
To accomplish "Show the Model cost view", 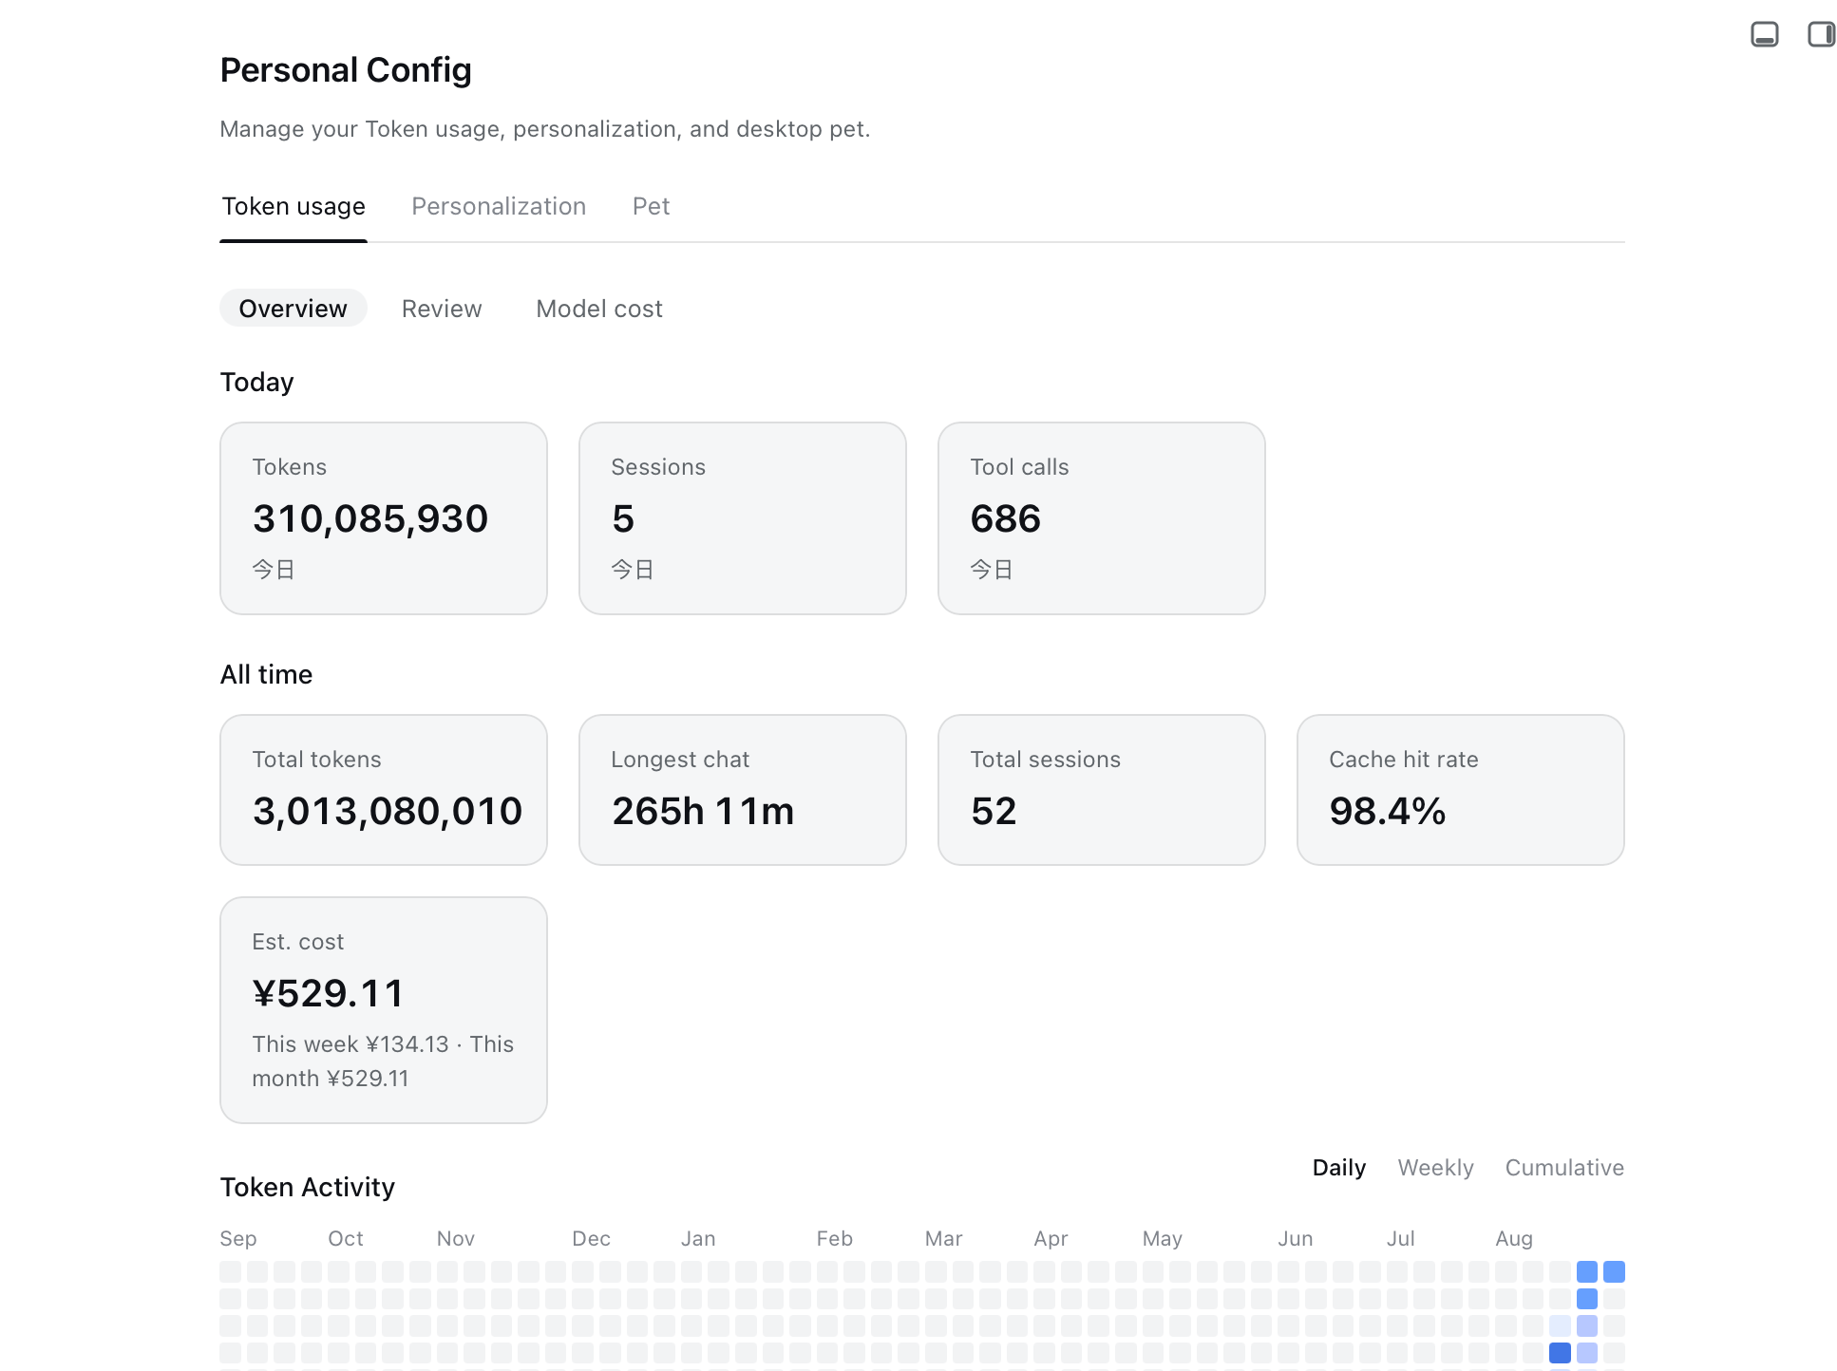I will click(x=599, y=309).
